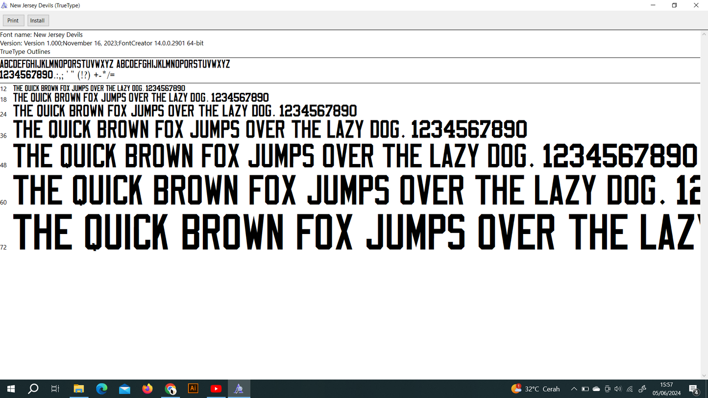Switch to YouTube app in taskbar

coord(216,389)
